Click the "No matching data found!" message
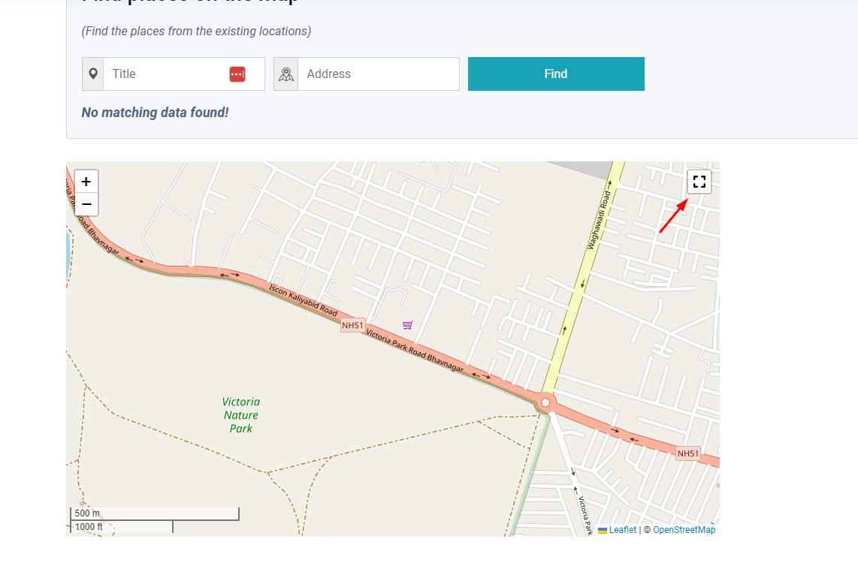The height and width of the screenshot is (563, 858). (x=155, y=113)
